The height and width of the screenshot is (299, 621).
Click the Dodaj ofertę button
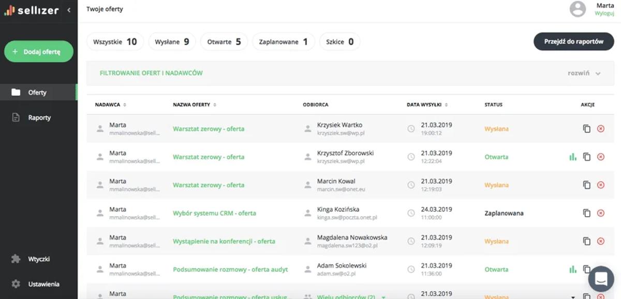[39, 51]
